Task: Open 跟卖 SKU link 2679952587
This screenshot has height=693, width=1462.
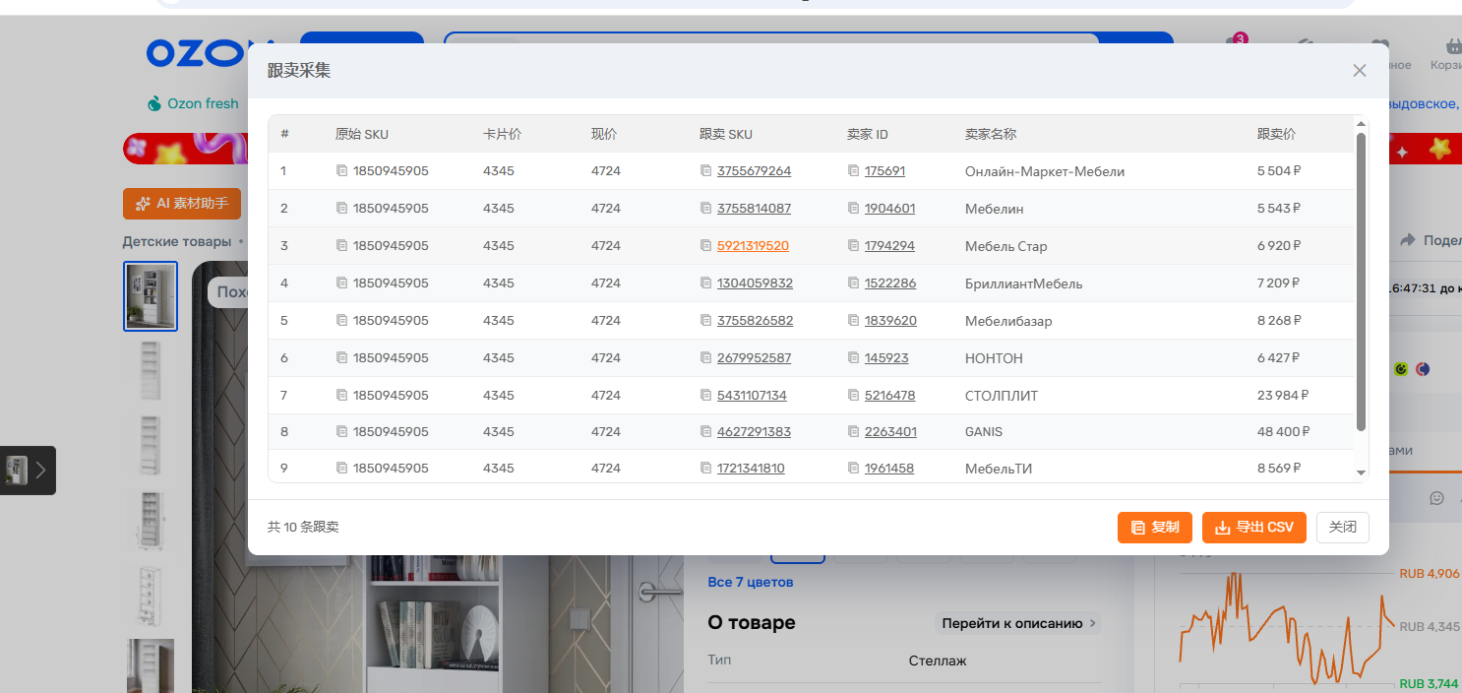Action: pos(754,358)
